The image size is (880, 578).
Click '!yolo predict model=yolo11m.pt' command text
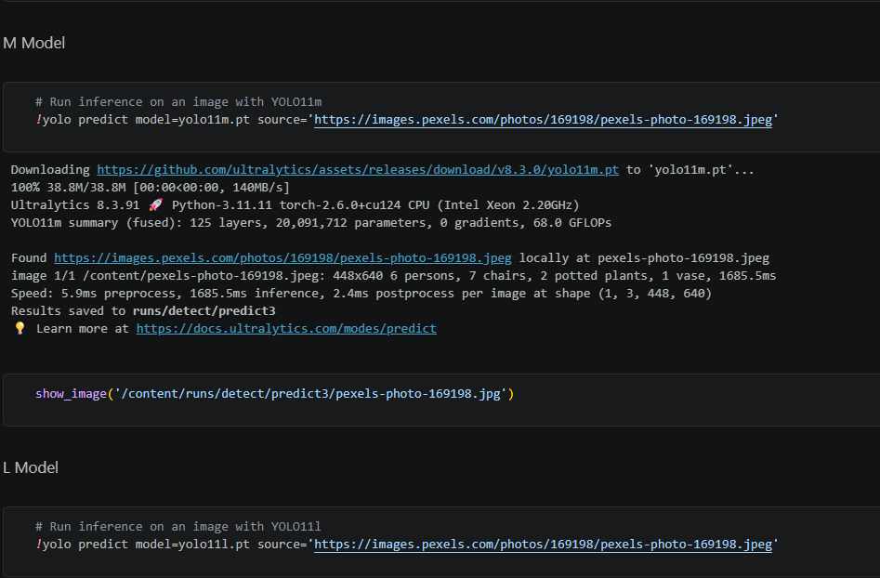tap(142, 120)
